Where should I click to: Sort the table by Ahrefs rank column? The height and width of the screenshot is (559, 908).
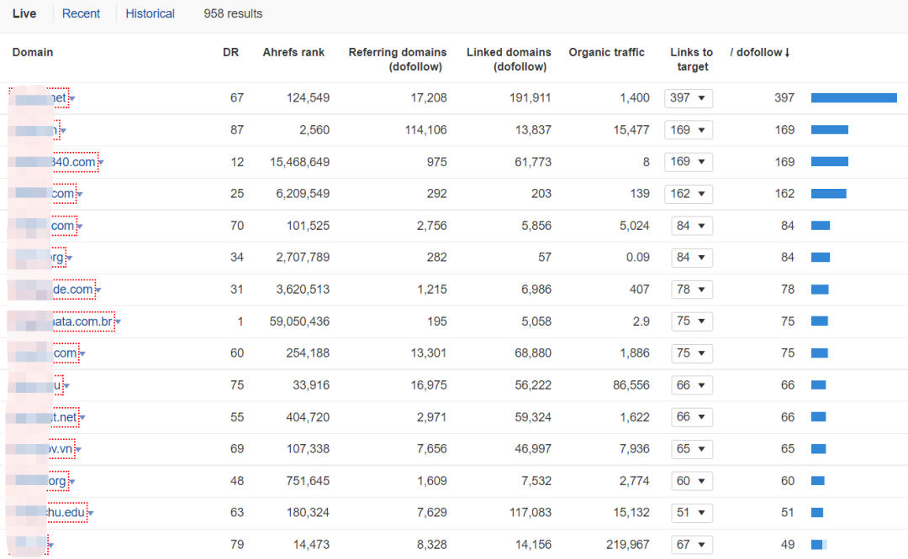click(x=293, y=52)
